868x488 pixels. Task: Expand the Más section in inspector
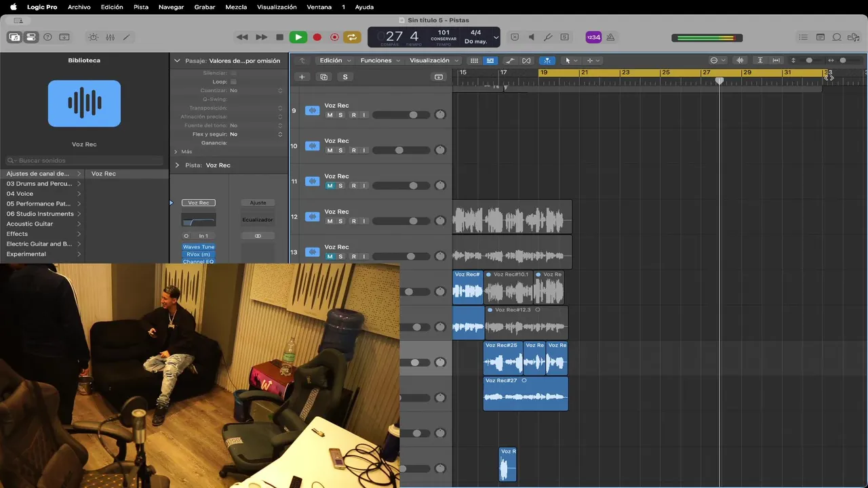click(176, 152)
